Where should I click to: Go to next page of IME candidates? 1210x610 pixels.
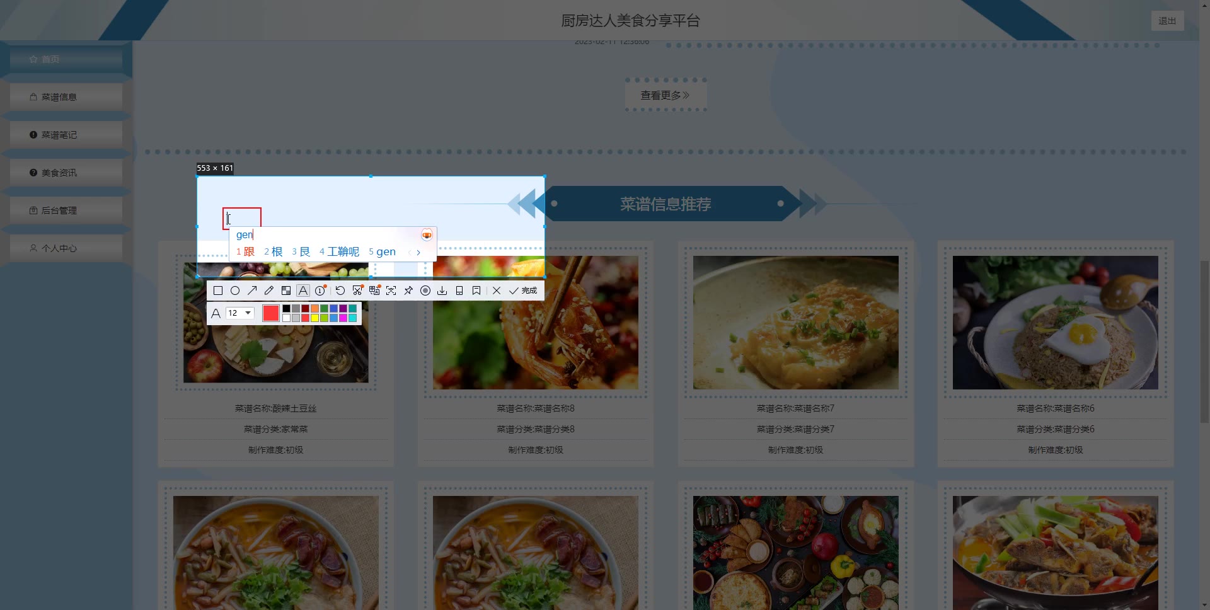[x=418, y=252]
